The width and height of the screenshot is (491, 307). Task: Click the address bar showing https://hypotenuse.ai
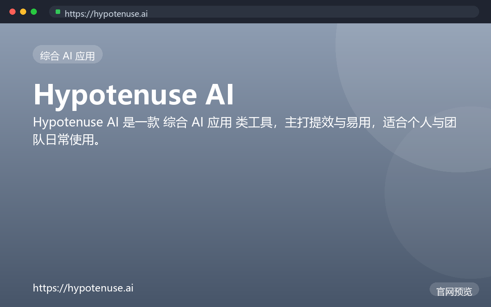click(x=264, y=11)
